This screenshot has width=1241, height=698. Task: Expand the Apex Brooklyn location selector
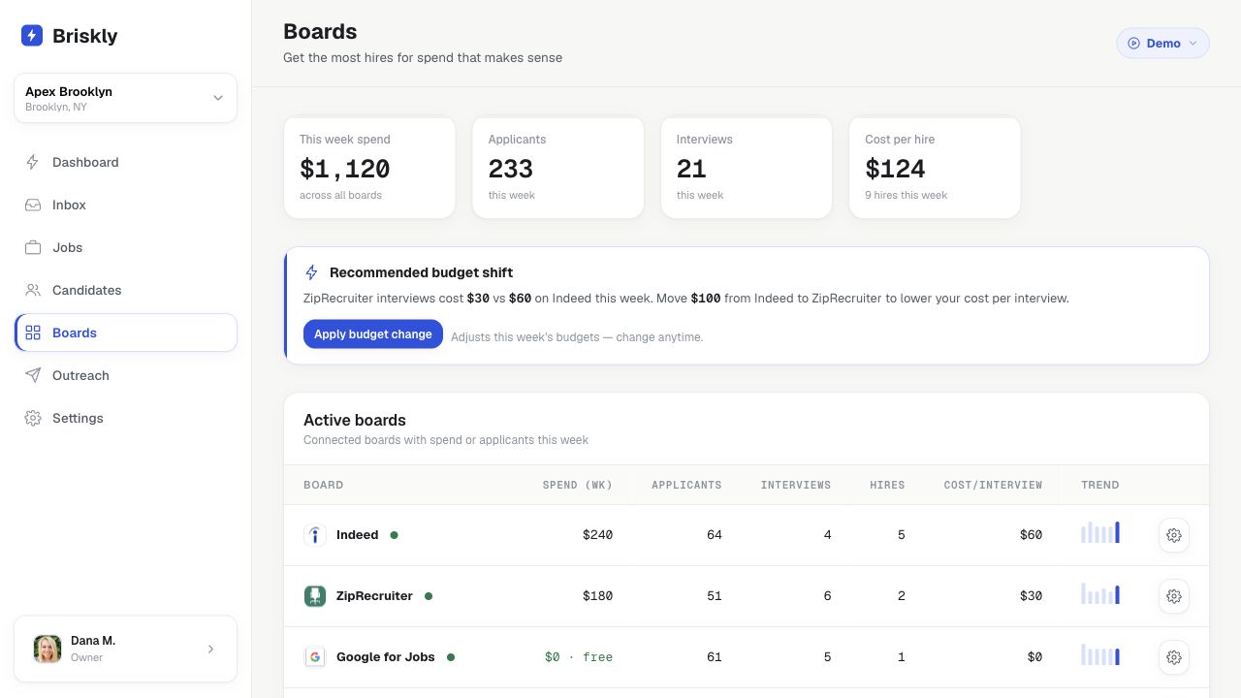(x=125, y=98)
